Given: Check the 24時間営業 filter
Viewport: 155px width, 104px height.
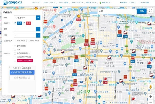Looking at the screenshot, I should 15,46.
